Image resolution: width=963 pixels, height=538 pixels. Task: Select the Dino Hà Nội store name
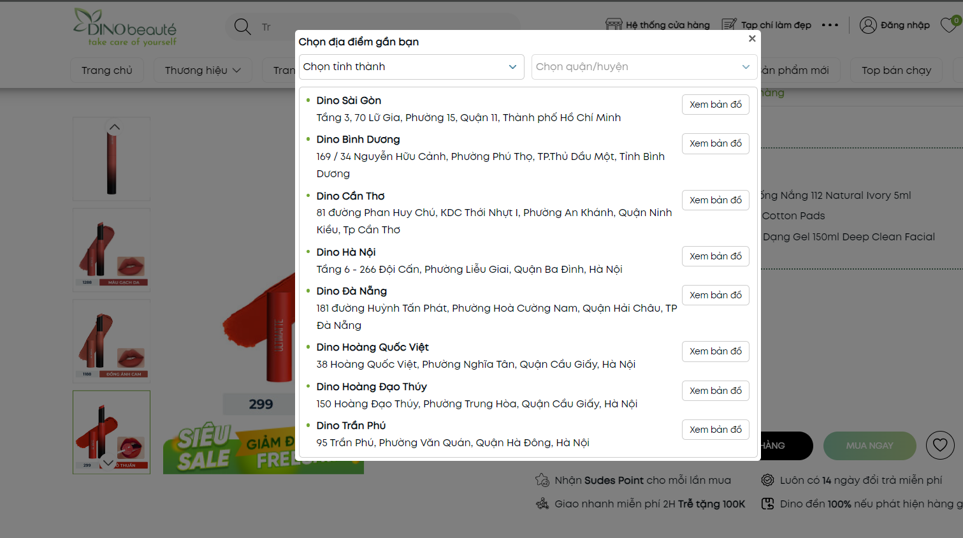click(346, 252)
